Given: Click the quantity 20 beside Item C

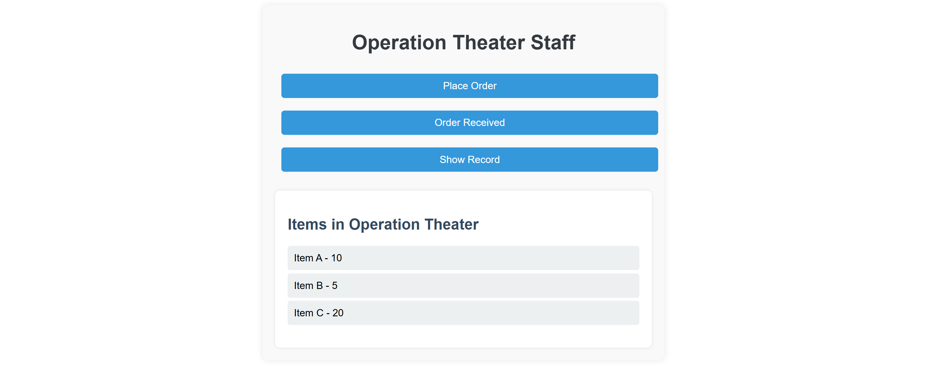Looking at the screenshot, I should tap(338, 313).
